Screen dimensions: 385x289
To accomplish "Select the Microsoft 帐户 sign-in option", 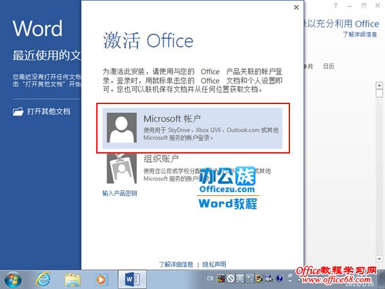I will point(193,128).
